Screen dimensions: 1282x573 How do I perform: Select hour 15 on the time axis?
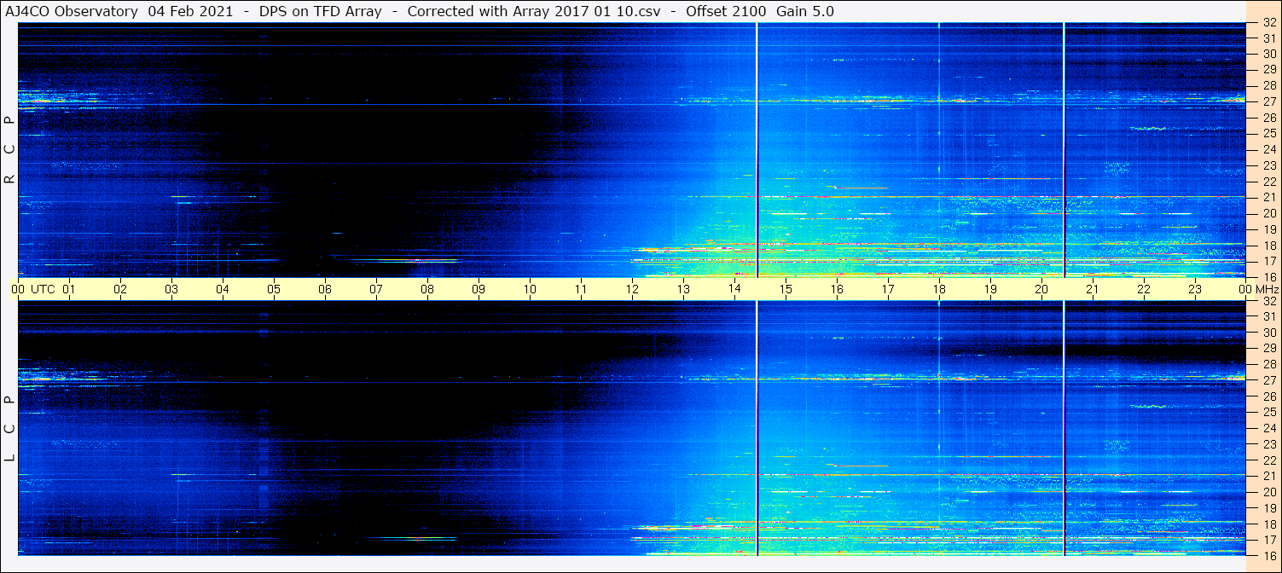point(786,289)
